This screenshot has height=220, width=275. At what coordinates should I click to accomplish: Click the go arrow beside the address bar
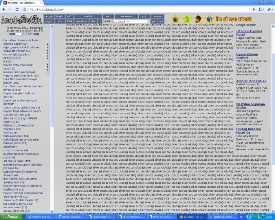[254, 9]
